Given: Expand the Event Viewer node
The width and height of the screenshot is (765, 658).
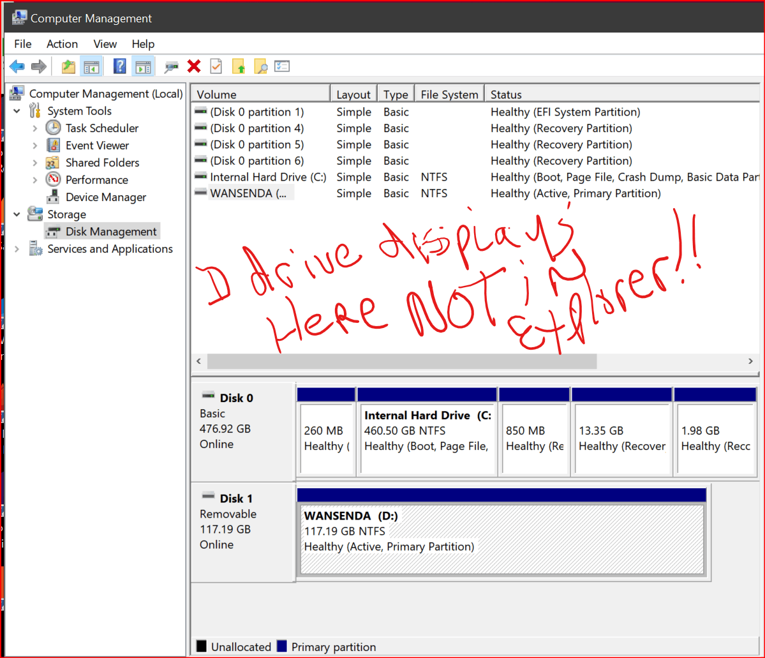Looking at the screenshot, I should [x=34, y=146].
